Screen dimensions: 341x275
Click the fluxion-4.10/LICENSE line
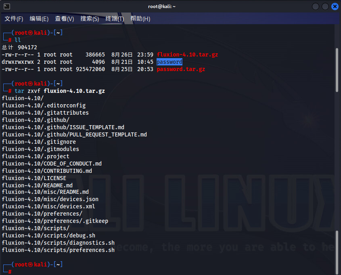(34, 178)
